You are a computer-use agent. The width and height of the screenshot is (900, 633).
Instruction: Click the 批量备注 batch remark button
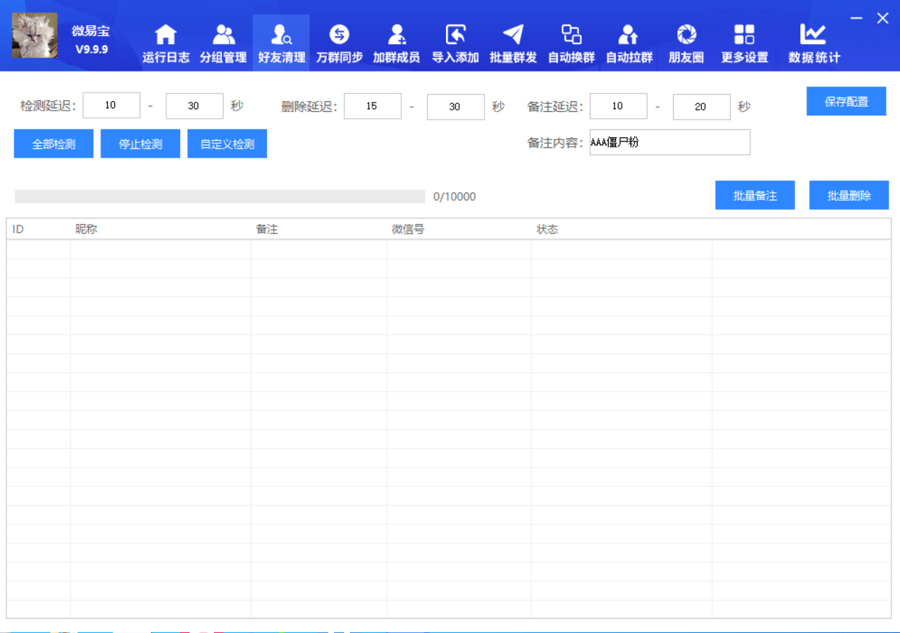[x=755, y=194]
